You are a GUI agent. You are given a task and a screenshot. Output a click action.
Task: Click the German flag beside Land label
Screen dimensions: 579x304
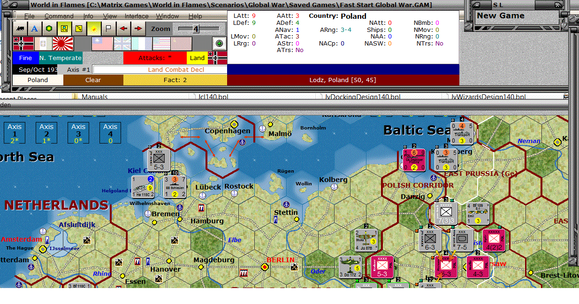click(218, 58)
